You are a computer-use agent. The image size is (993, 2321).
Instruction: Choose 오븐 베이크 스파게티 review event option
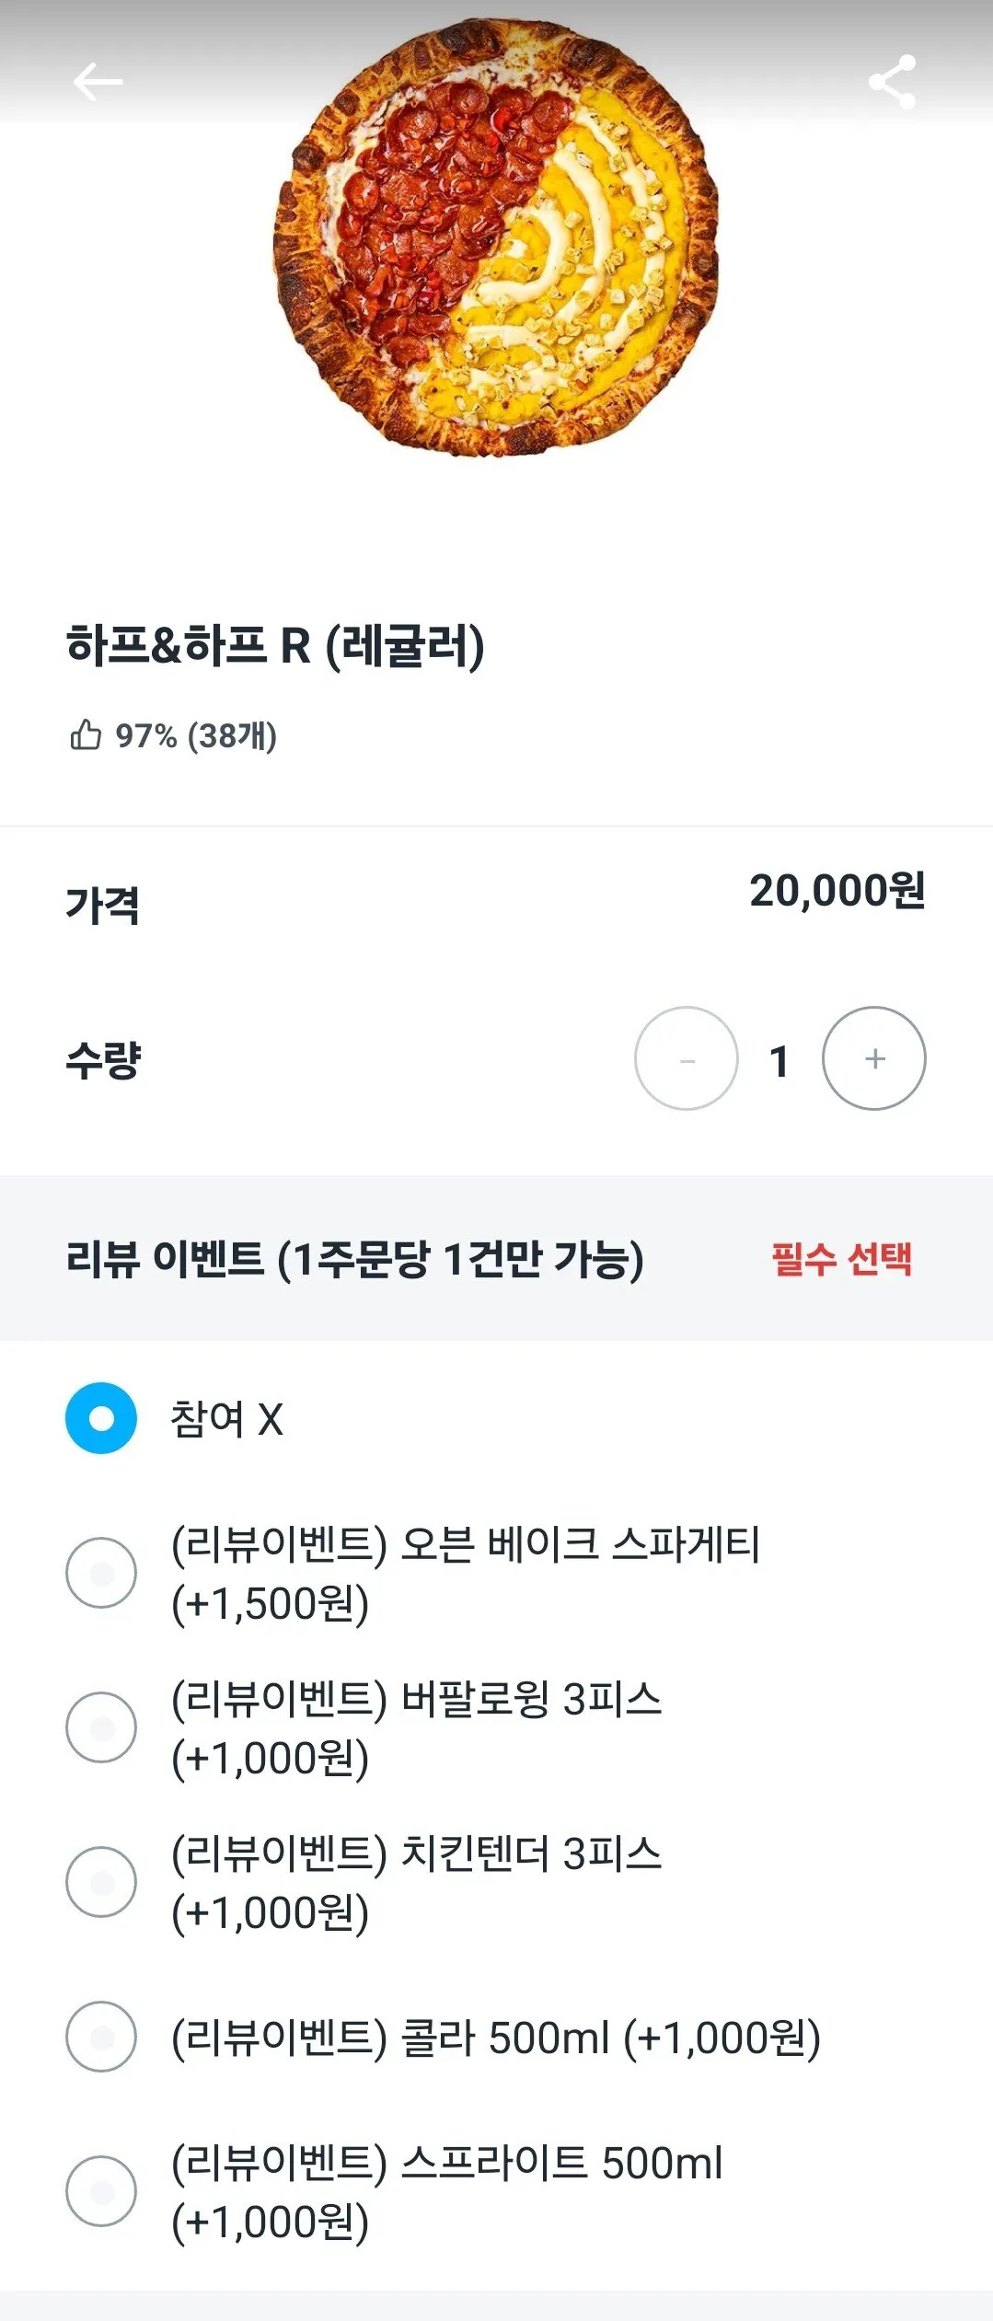coord(101,1573)
